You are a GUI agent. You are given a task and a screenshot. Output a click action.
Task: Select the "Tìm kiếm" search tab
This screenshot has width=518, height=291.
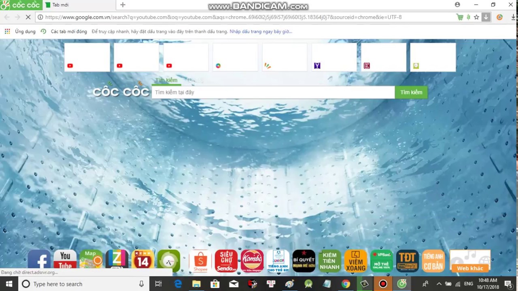pos(166,80)
